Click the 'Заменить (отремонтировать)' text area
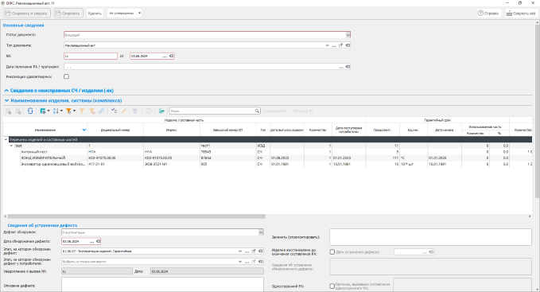The height and width of the screenshot is (292, 540). (430, 237)
